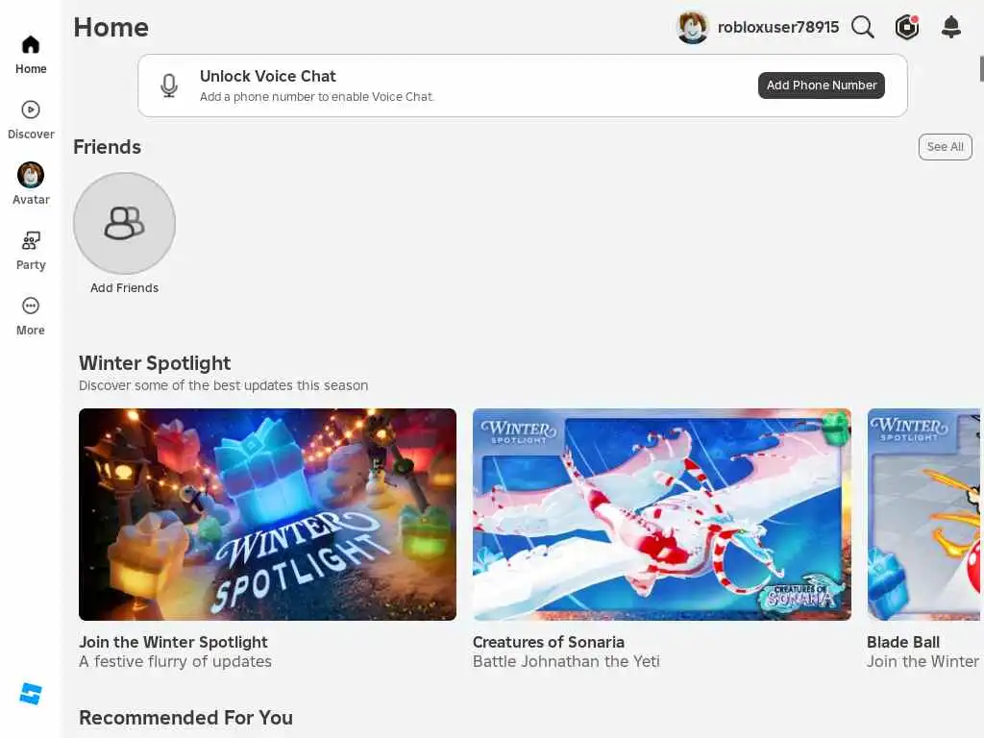The image size is (984, 738).
Task: Open the Home sidebar icon
Action: [x=30, y=45]
